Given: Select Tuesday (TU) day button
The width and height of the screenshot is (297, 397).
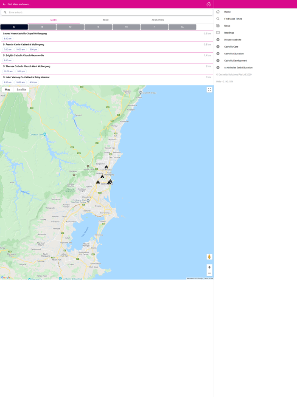Looking at the screenshot, I should 70,27.
